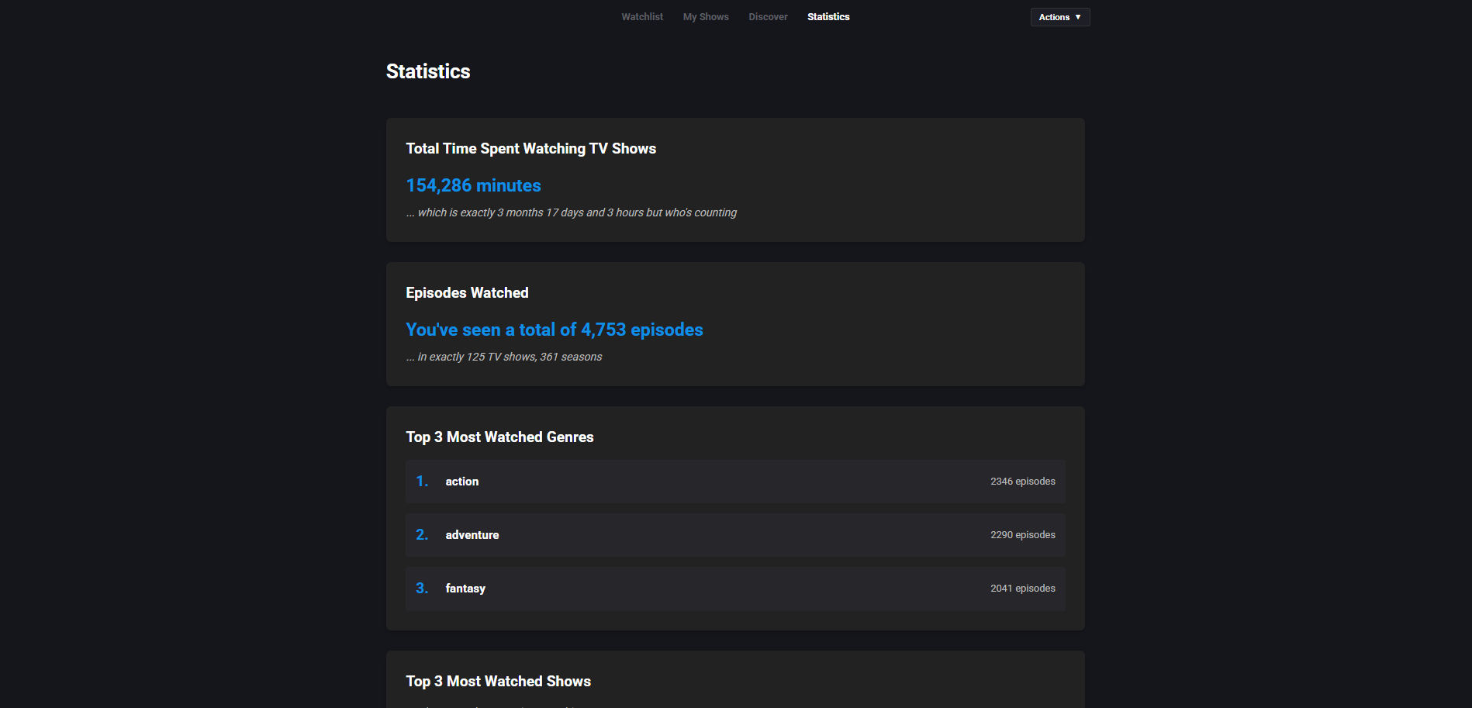Click the 4,753 episodes total text

tap(554, 330)
